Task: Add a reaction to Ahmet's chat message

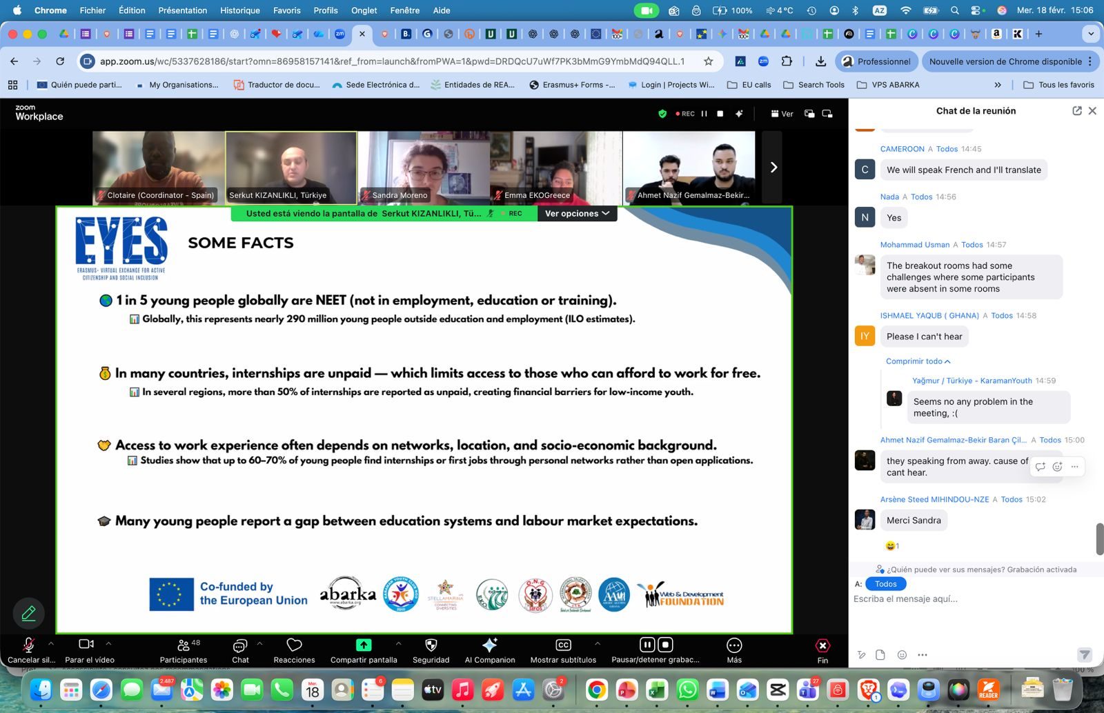Action: (x=1057, y=467)
